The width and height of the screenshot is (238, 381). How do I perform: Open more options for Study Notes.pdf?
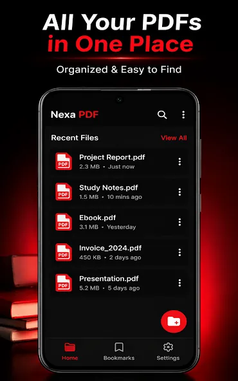179,192
